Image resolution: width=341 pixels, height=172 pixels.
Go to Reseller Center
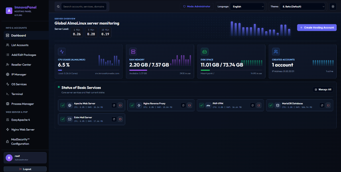pyautogui.click(x=26, y=65)
